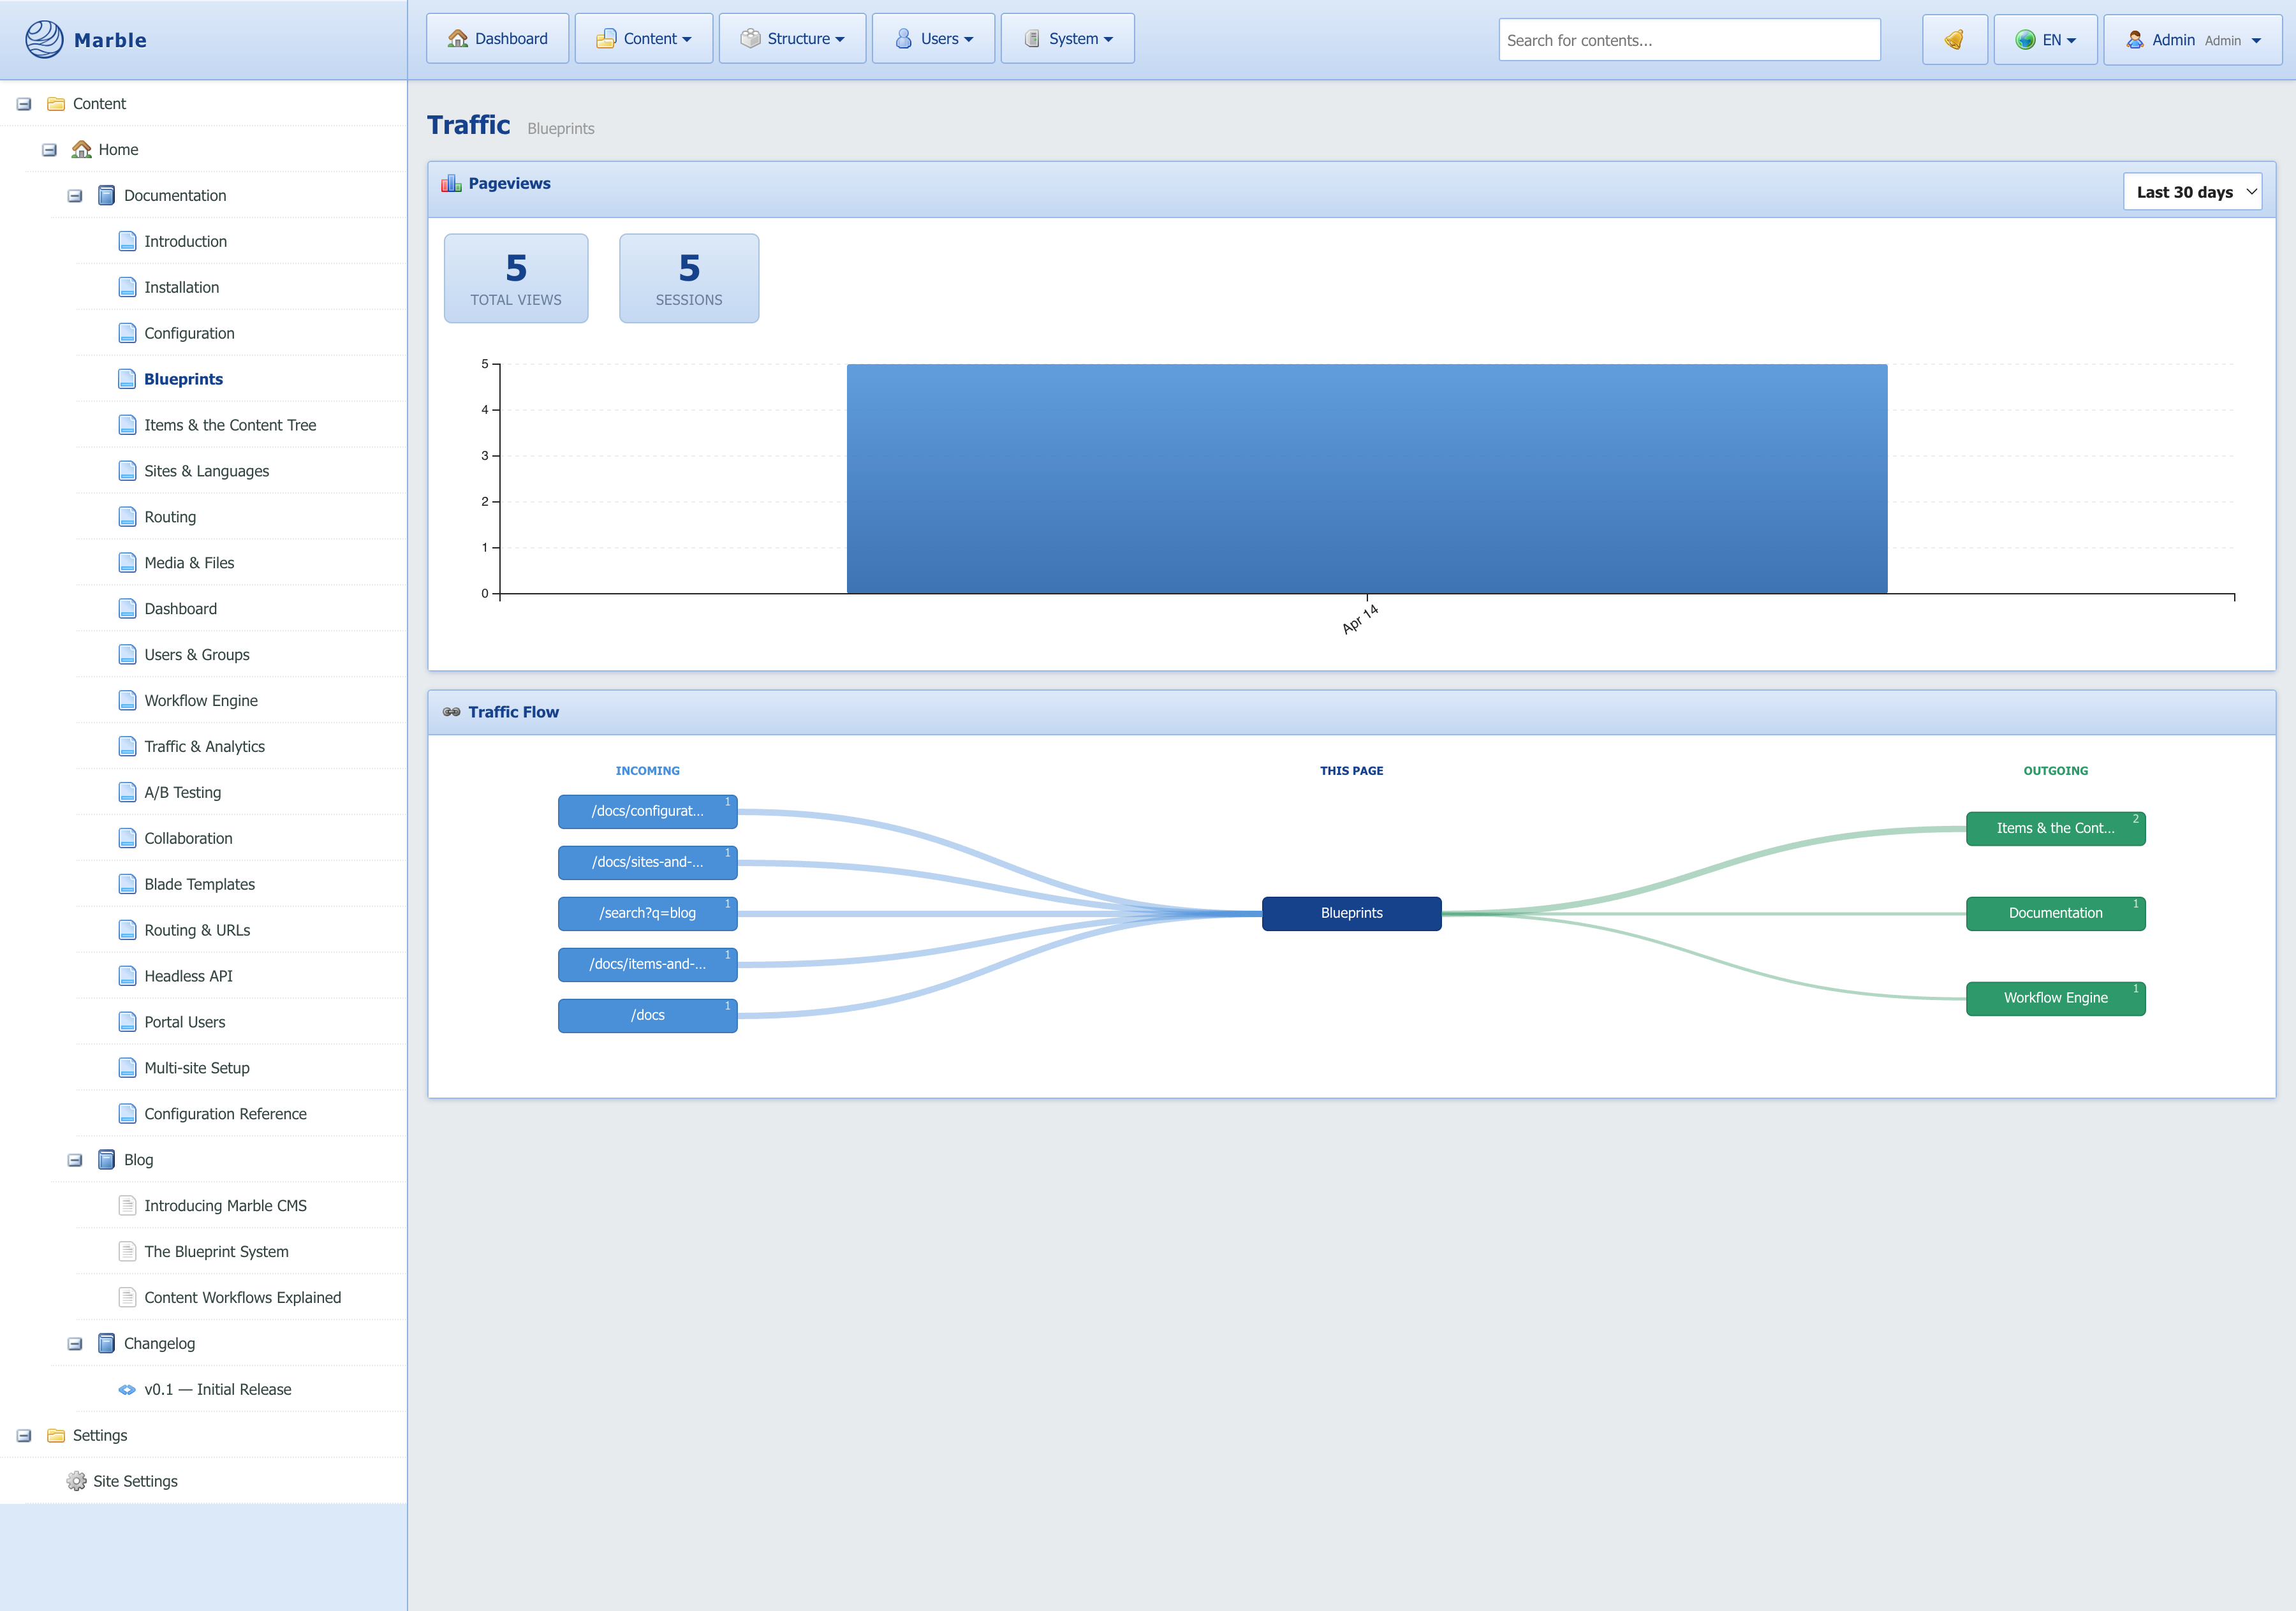Select the Blueprints page in the sidebar
This screenshot has height=1611, width=2296.
click(183, 379)
